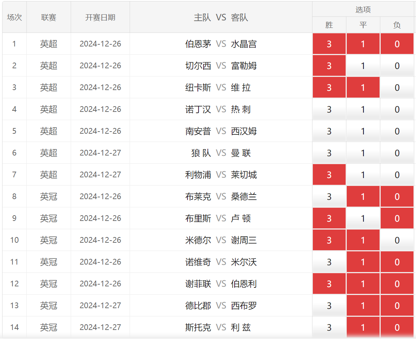Screen dimensions: 416x340
Task: Deselect win option 3 for 利物浦 VS 莱切城
Action: (329, 174)
